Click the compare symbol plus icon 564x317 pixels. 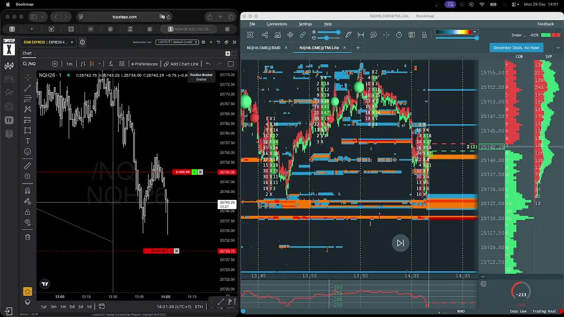point(55,64)
